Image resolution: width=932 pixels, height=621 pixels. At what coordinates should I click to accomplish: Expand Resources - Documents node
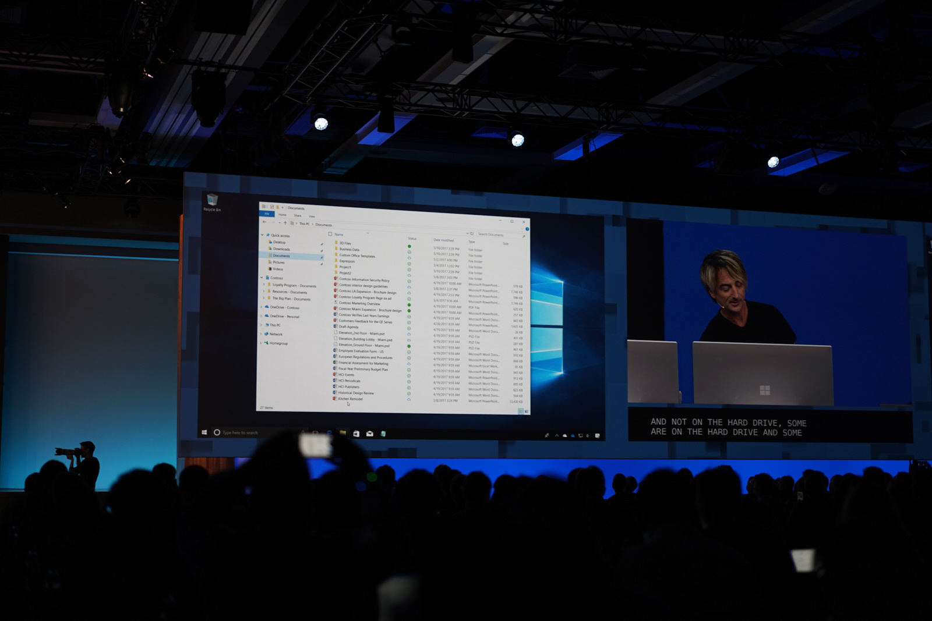tap(264, 291)
